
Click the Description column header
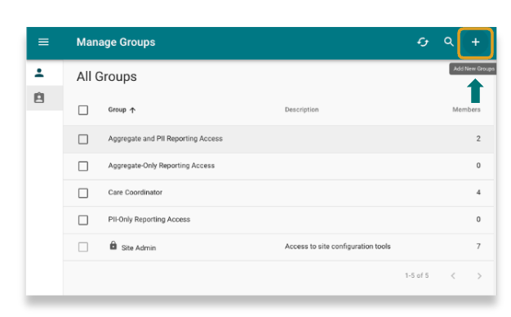[x=302, y=109]
